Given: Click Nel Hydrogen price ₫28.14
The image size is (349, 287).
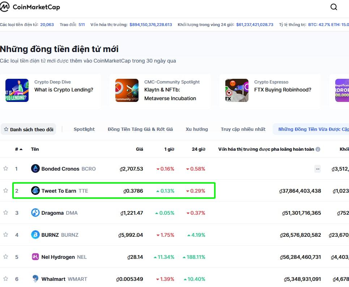Looking at the screenshot, I should (135, 257).
